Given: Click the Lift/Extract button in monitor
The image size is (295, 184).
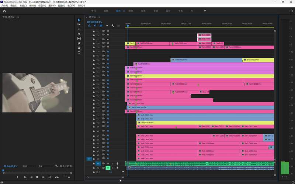Looking at the screenshot, I should [x=57, y=177].
